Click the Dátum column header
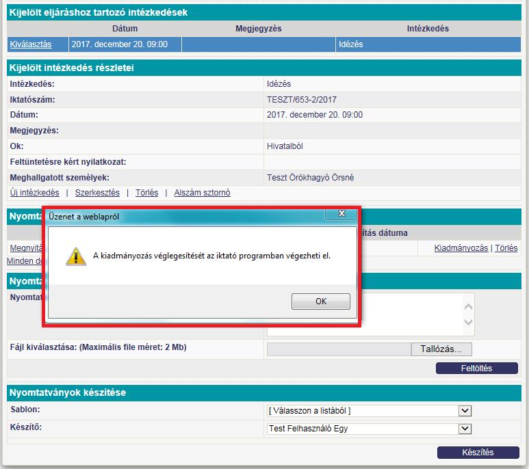 point(125,28)
